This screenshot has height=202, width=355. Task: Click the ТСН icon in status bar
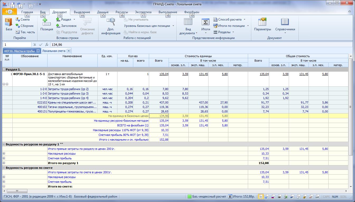click(x=279, y=197)
